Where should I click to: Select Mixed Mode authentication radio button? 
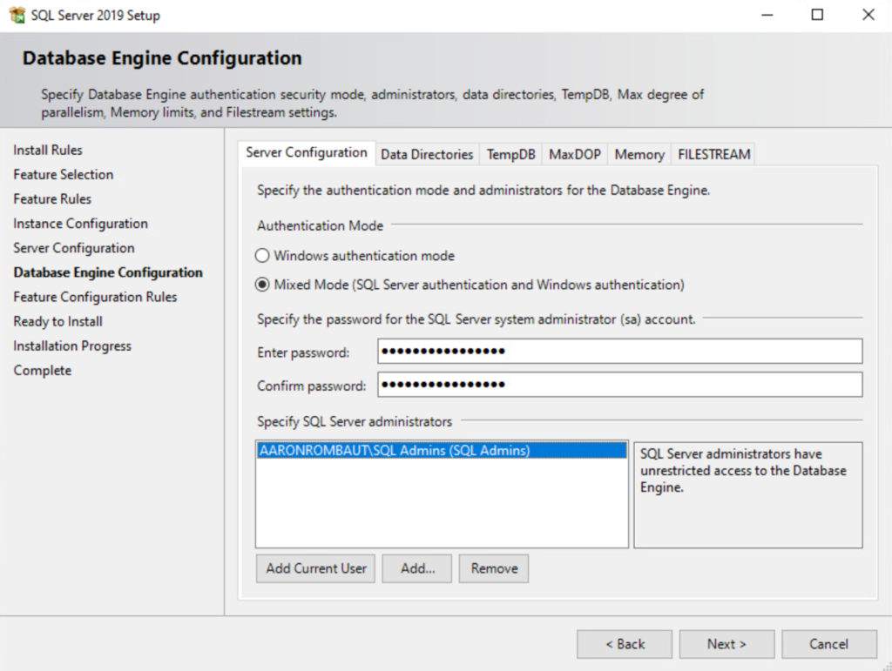[262, 285]
